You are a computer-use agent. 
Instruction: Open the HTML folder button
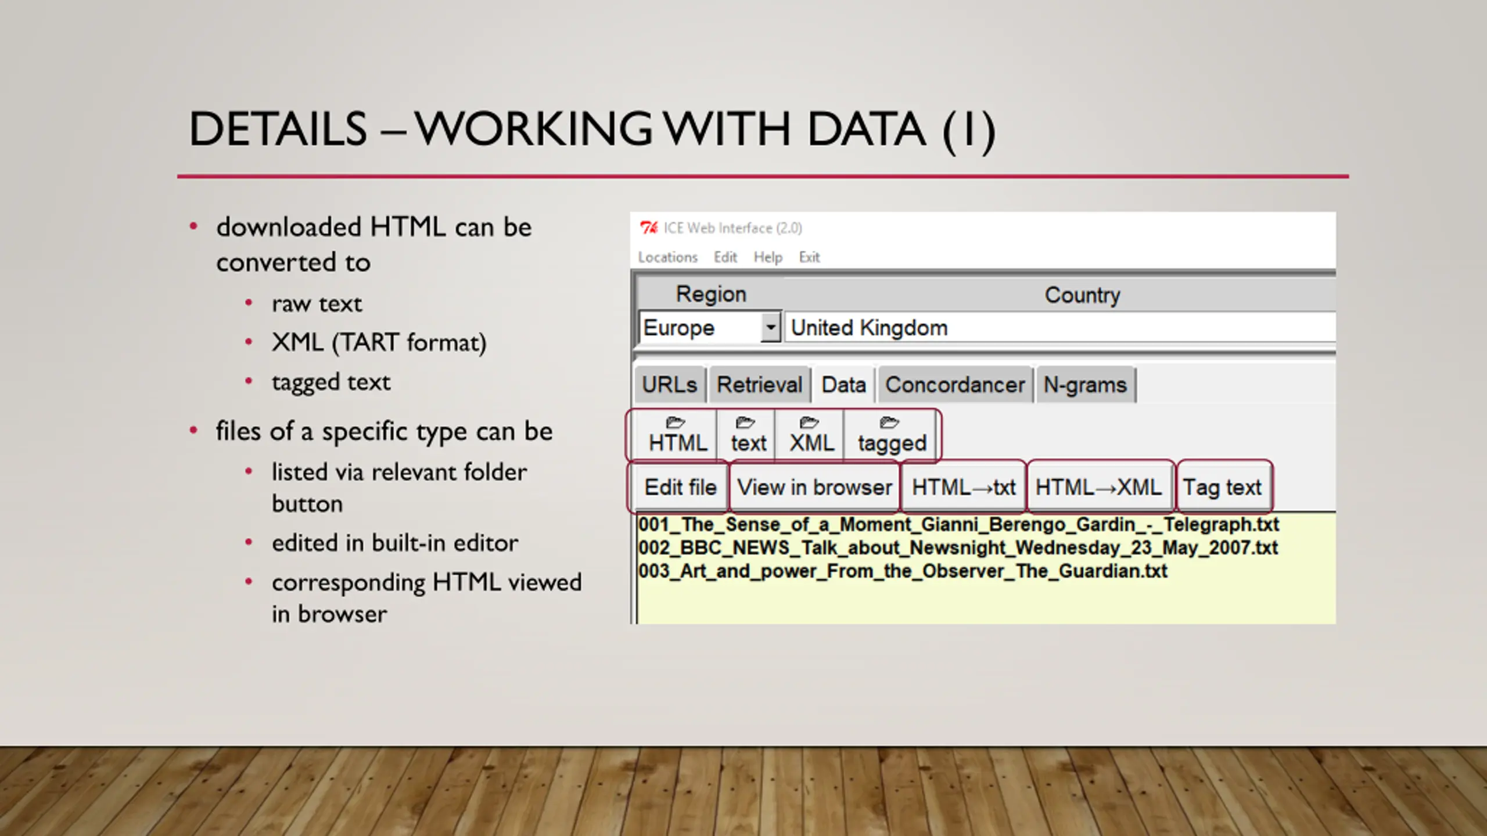click(677, 435)
